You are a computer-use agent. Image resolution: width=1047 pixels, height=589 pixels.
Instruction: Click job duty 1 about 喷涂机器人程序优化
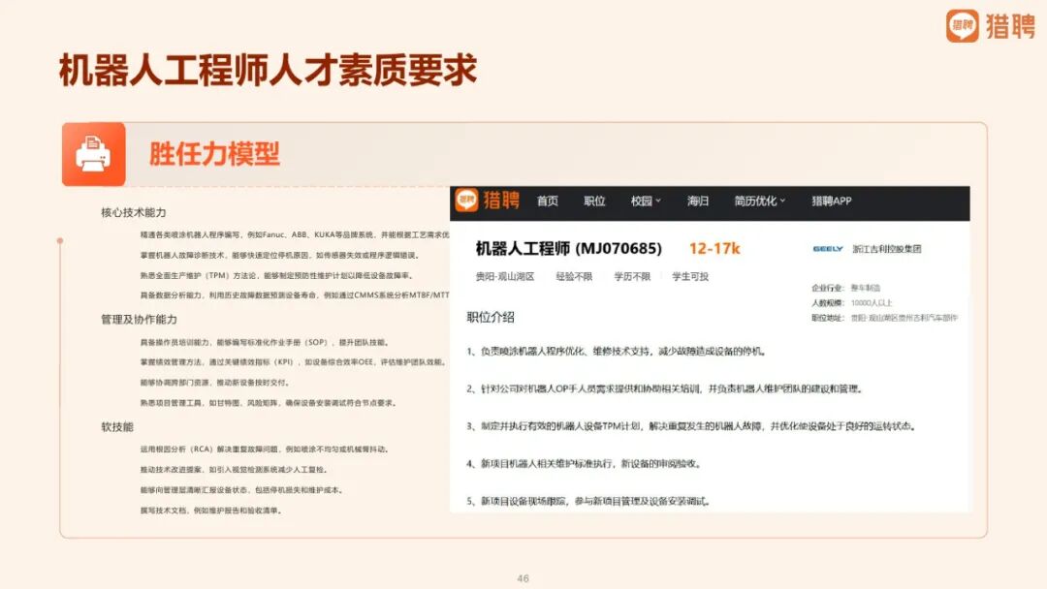[617, 352]
